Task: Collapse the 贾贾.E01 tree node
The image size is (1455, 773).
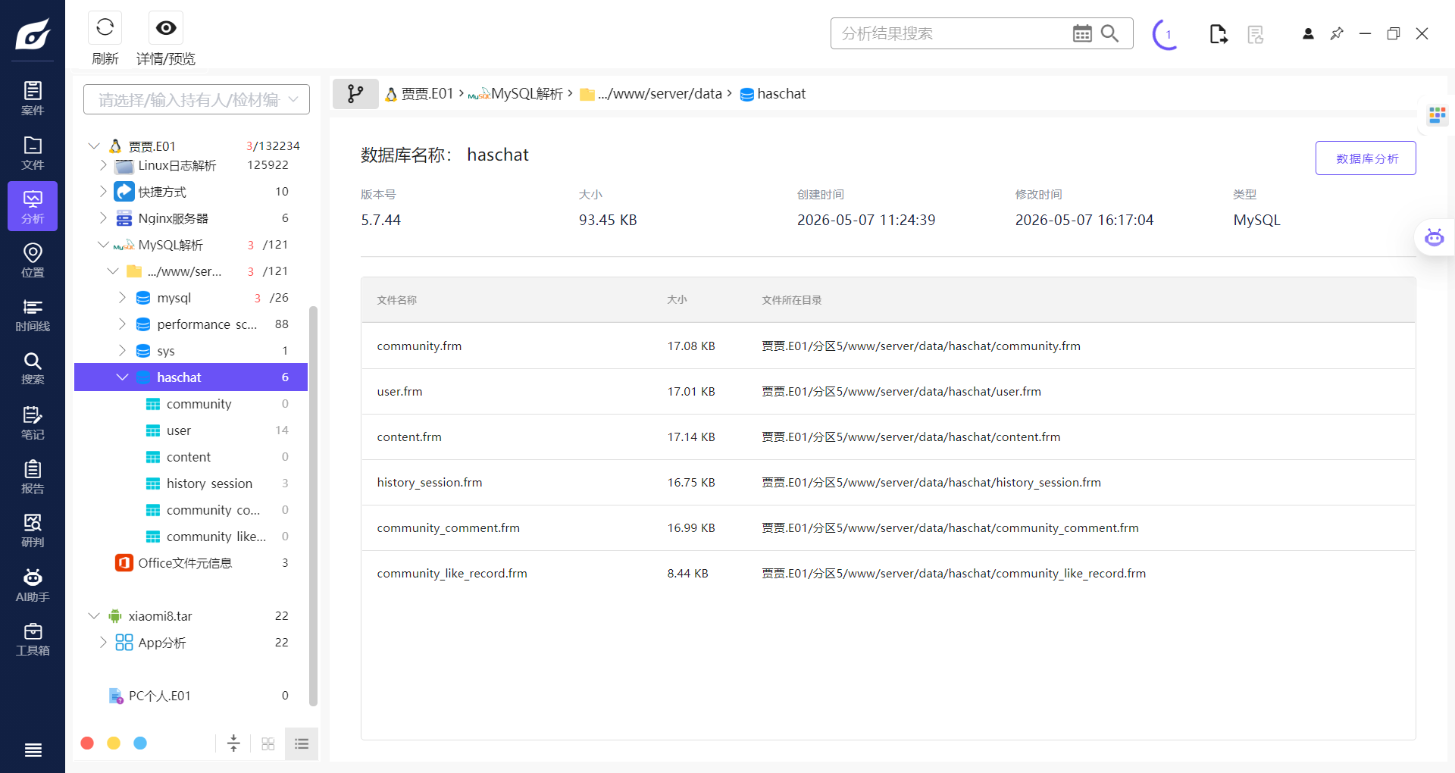Action: (x=94, y=146)
